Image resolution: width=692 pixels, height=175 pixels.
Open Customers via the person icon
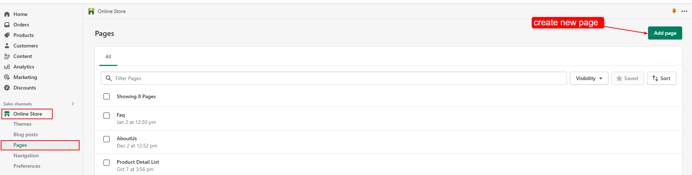pyautogui.click(x=7, y=46)
